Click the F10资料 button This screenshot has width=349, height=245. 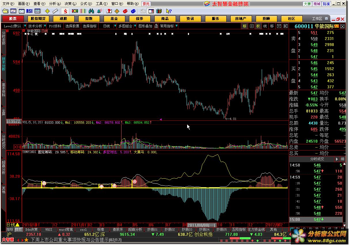tap(55, 26)
